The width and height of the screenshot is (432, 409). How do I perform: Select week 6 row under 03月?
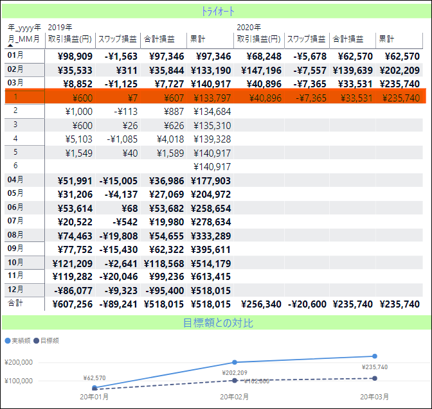(15, 166)
